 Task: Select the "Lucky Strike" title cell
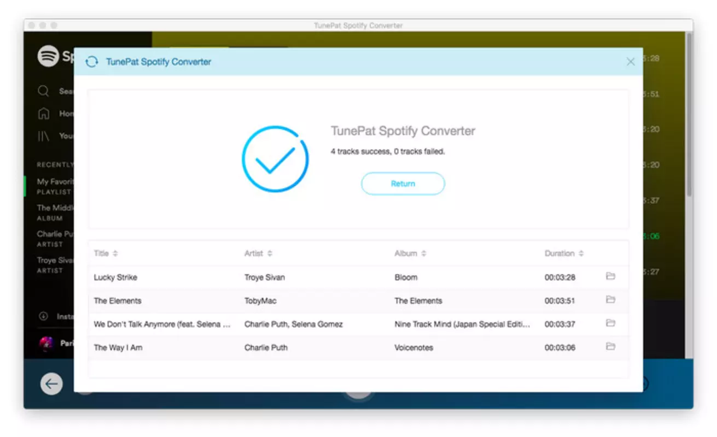(x=115, y=277)
